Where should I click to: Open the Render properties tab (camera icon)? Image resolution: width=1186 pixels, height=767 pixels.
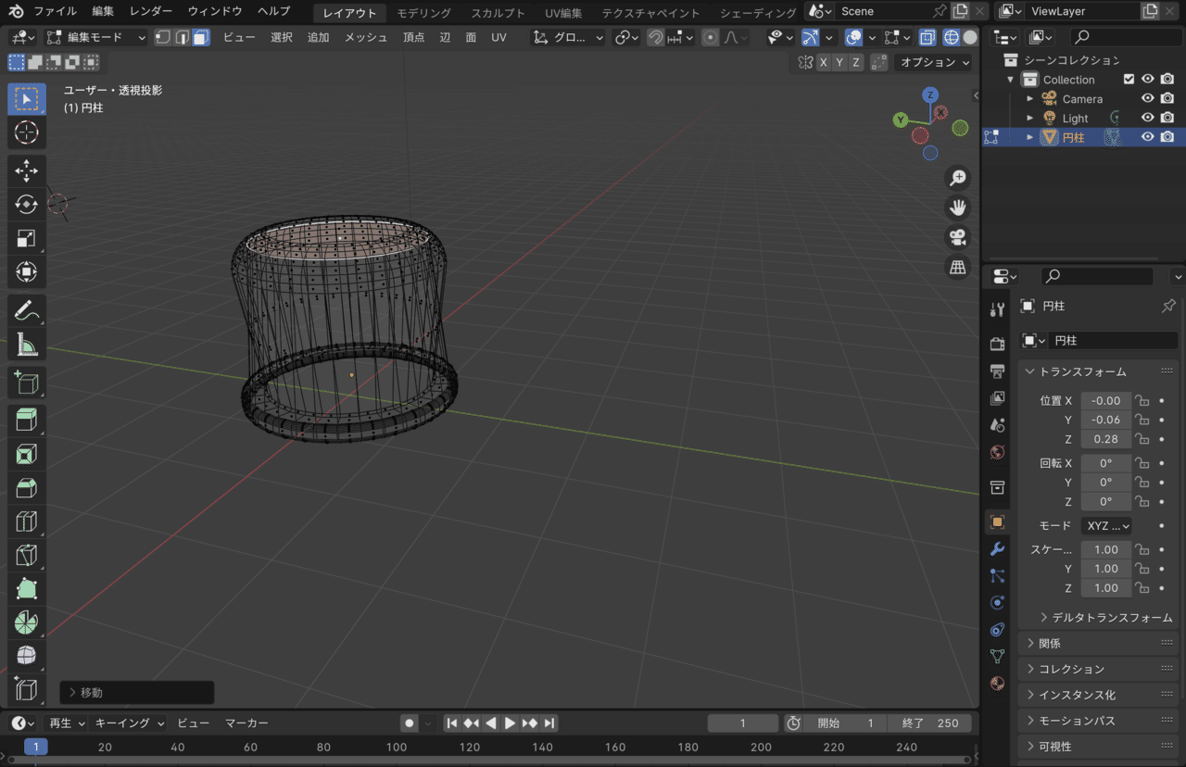pyautogui.click(x=996, y=342)
